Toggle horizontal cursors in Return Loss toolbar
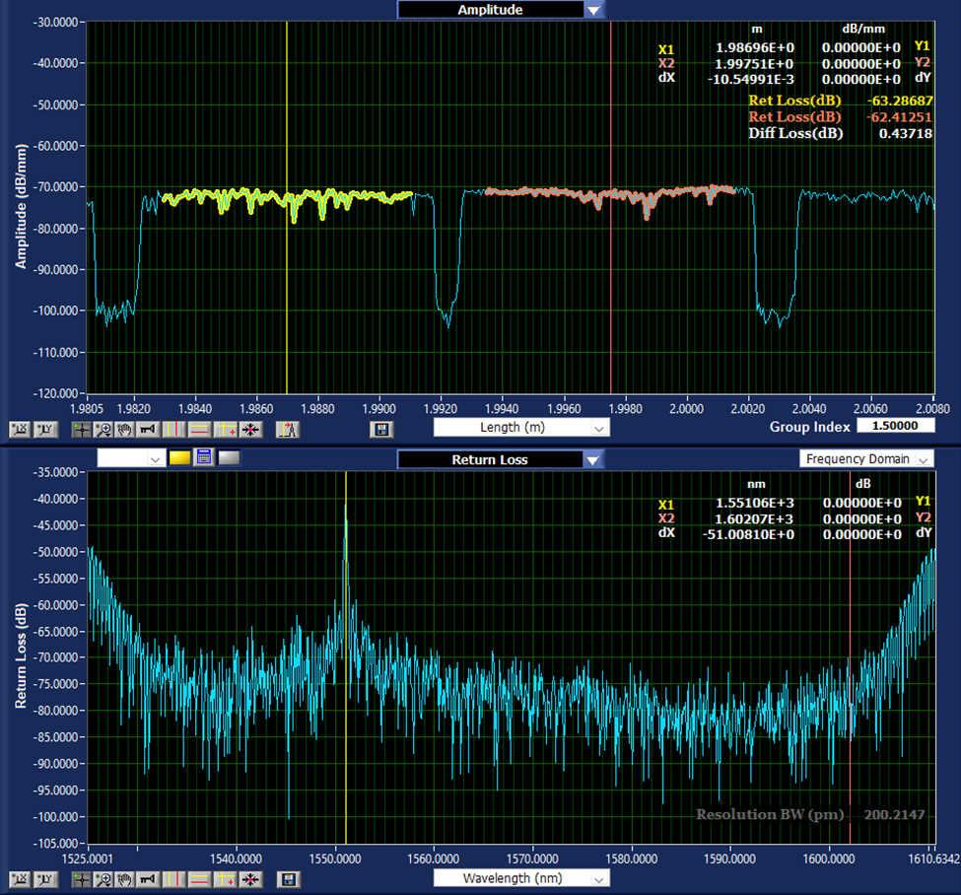The image size is (961, 895). 200,879
